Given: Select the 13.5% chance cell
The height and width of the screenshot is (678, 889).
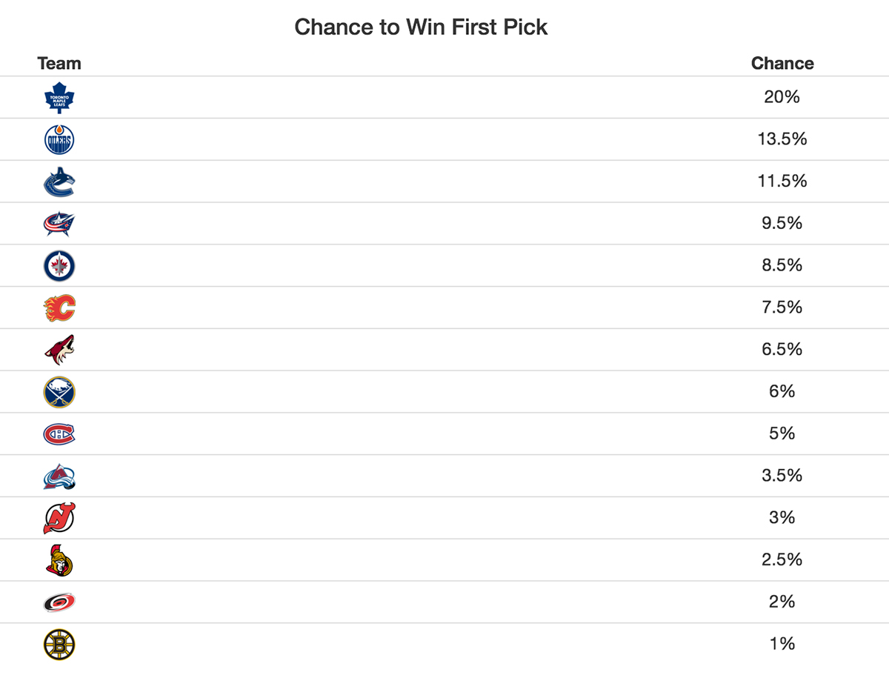Looking at the screenshot, I should (782, 139).
